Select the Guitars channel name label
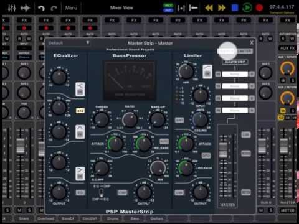Screen dimensions: 299x224 click(x=157, y=218)
